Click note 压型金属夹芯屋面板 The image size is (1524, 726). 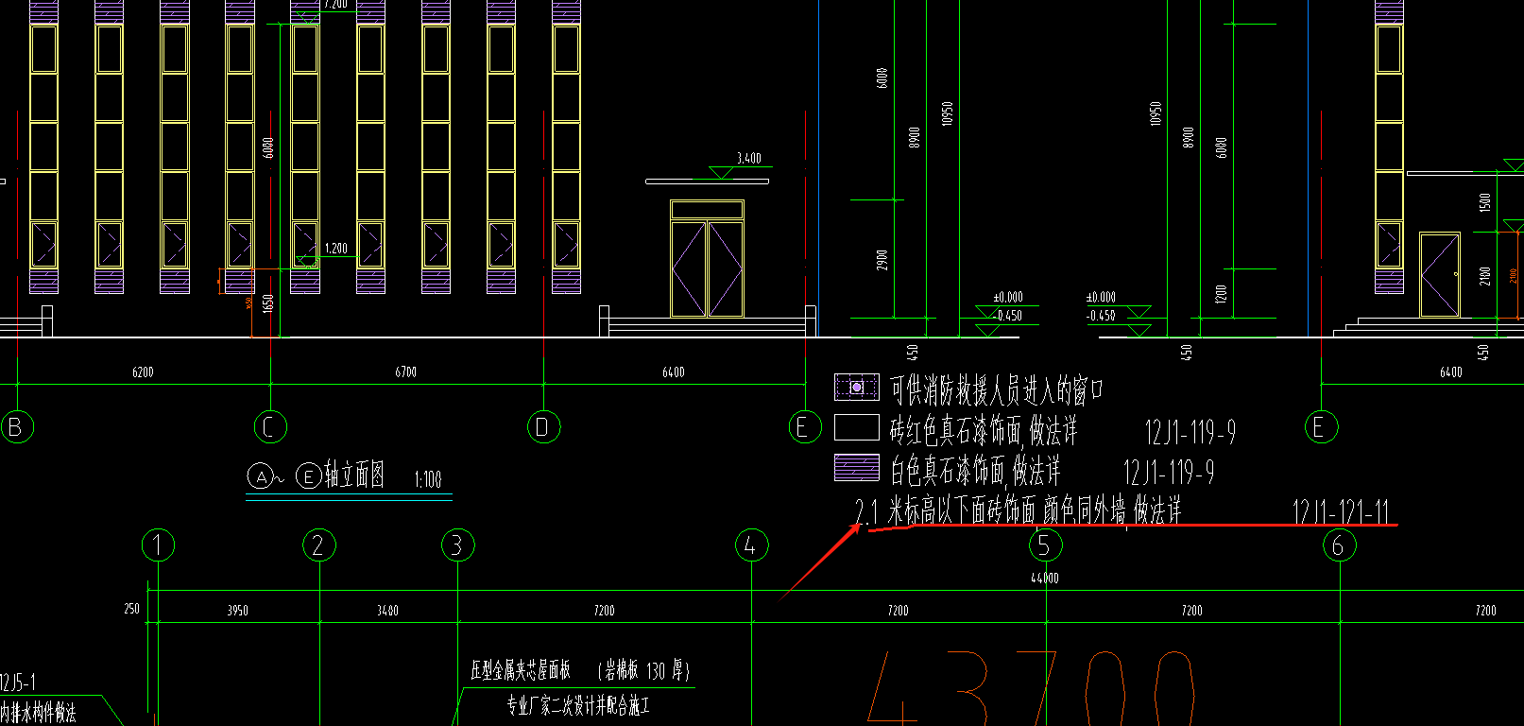[521, 671]
